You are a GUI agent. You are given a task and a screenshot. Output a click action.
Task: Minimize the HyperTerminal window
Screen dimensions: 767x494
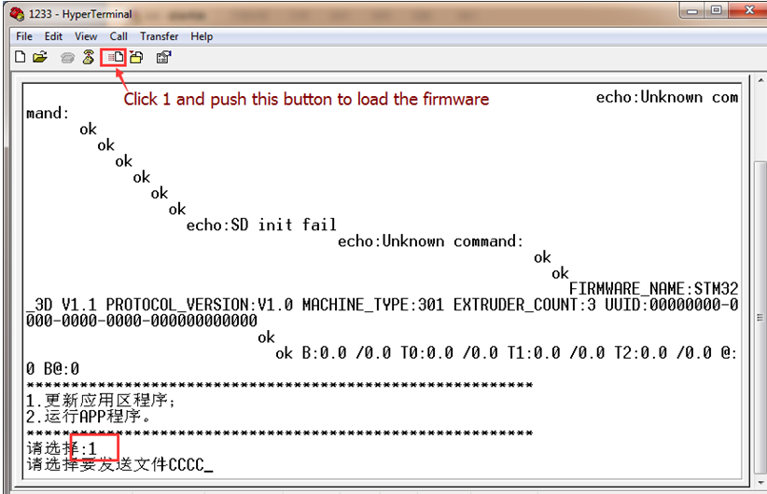tap(692, 11)
